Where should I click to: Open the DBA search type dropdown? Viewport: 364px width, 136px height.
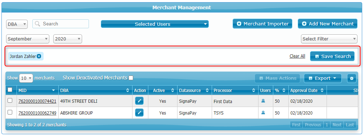(17, 24)
